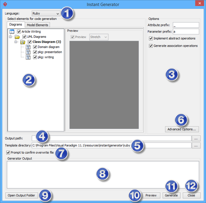206x203 pixels.
Task: Uncheck the Article Writing checkbox
Action: pos(19,32)
